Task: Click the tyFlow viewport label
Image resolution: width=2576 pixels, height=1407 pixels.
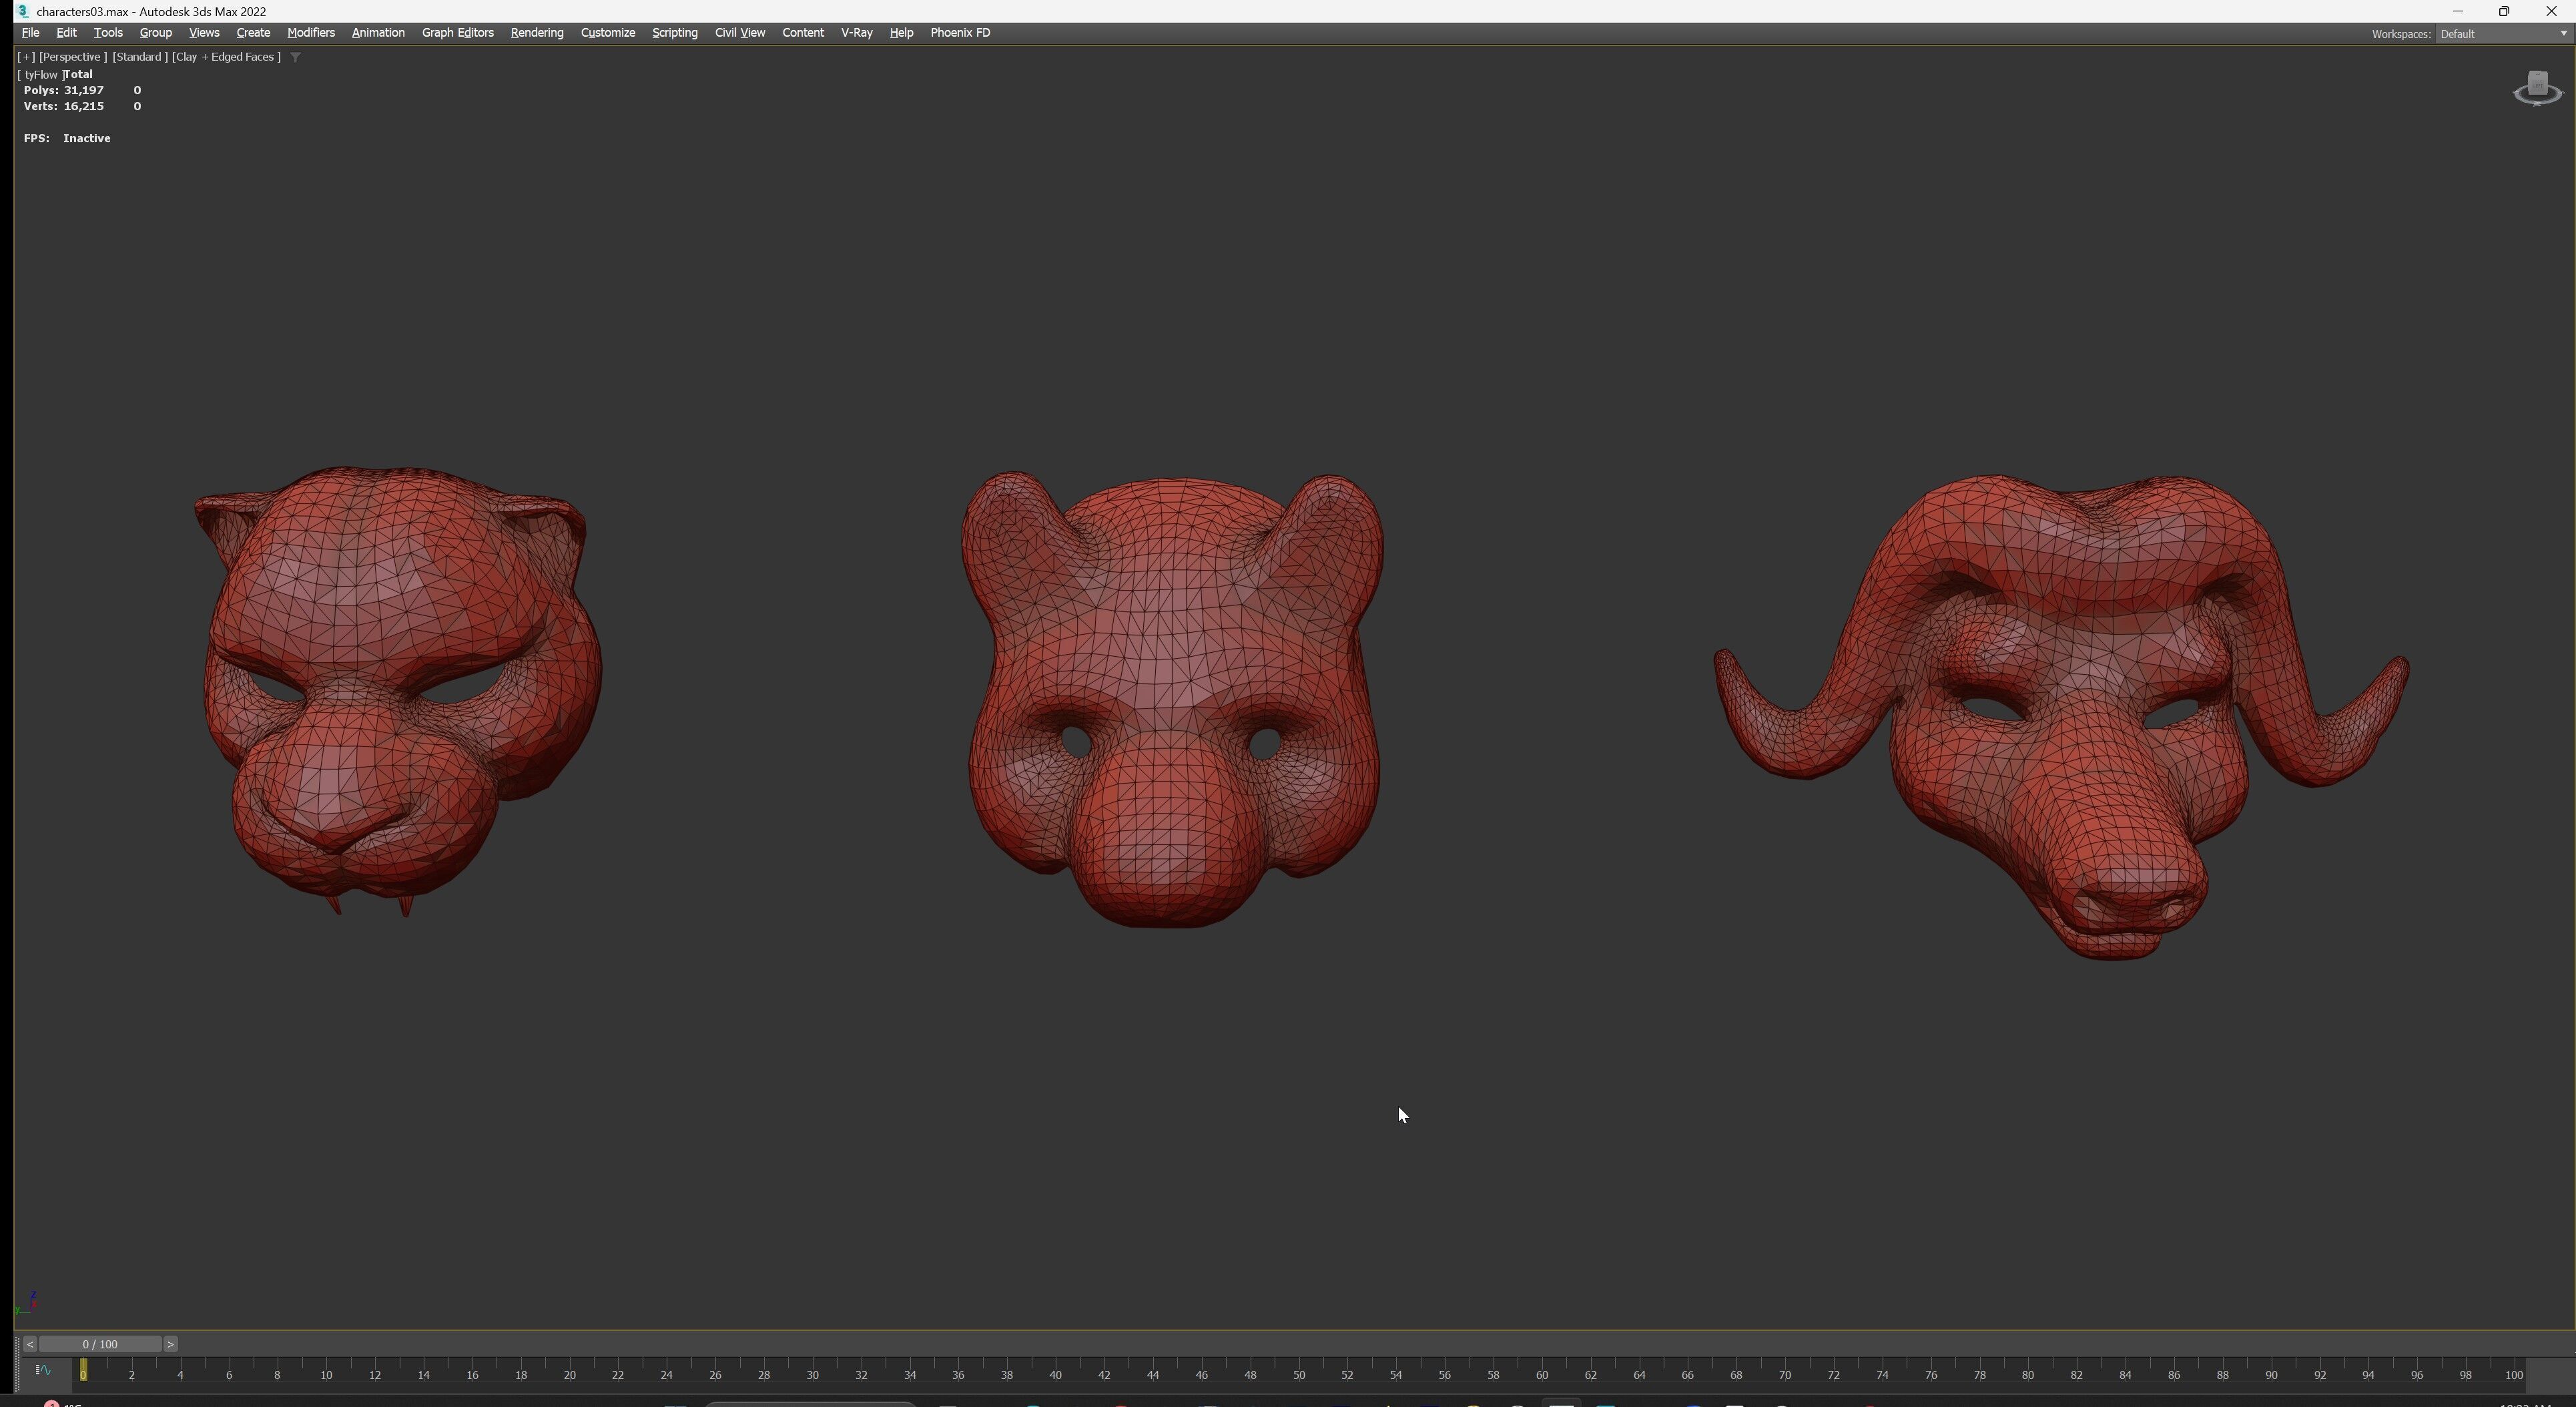Action: tap(41, 75)
